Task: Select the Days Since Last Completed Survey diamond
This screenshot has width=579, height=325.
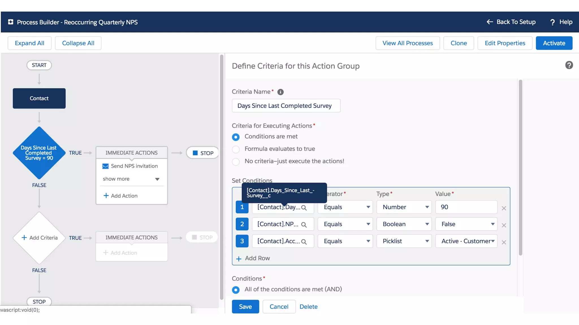Action: pos(39,153)
